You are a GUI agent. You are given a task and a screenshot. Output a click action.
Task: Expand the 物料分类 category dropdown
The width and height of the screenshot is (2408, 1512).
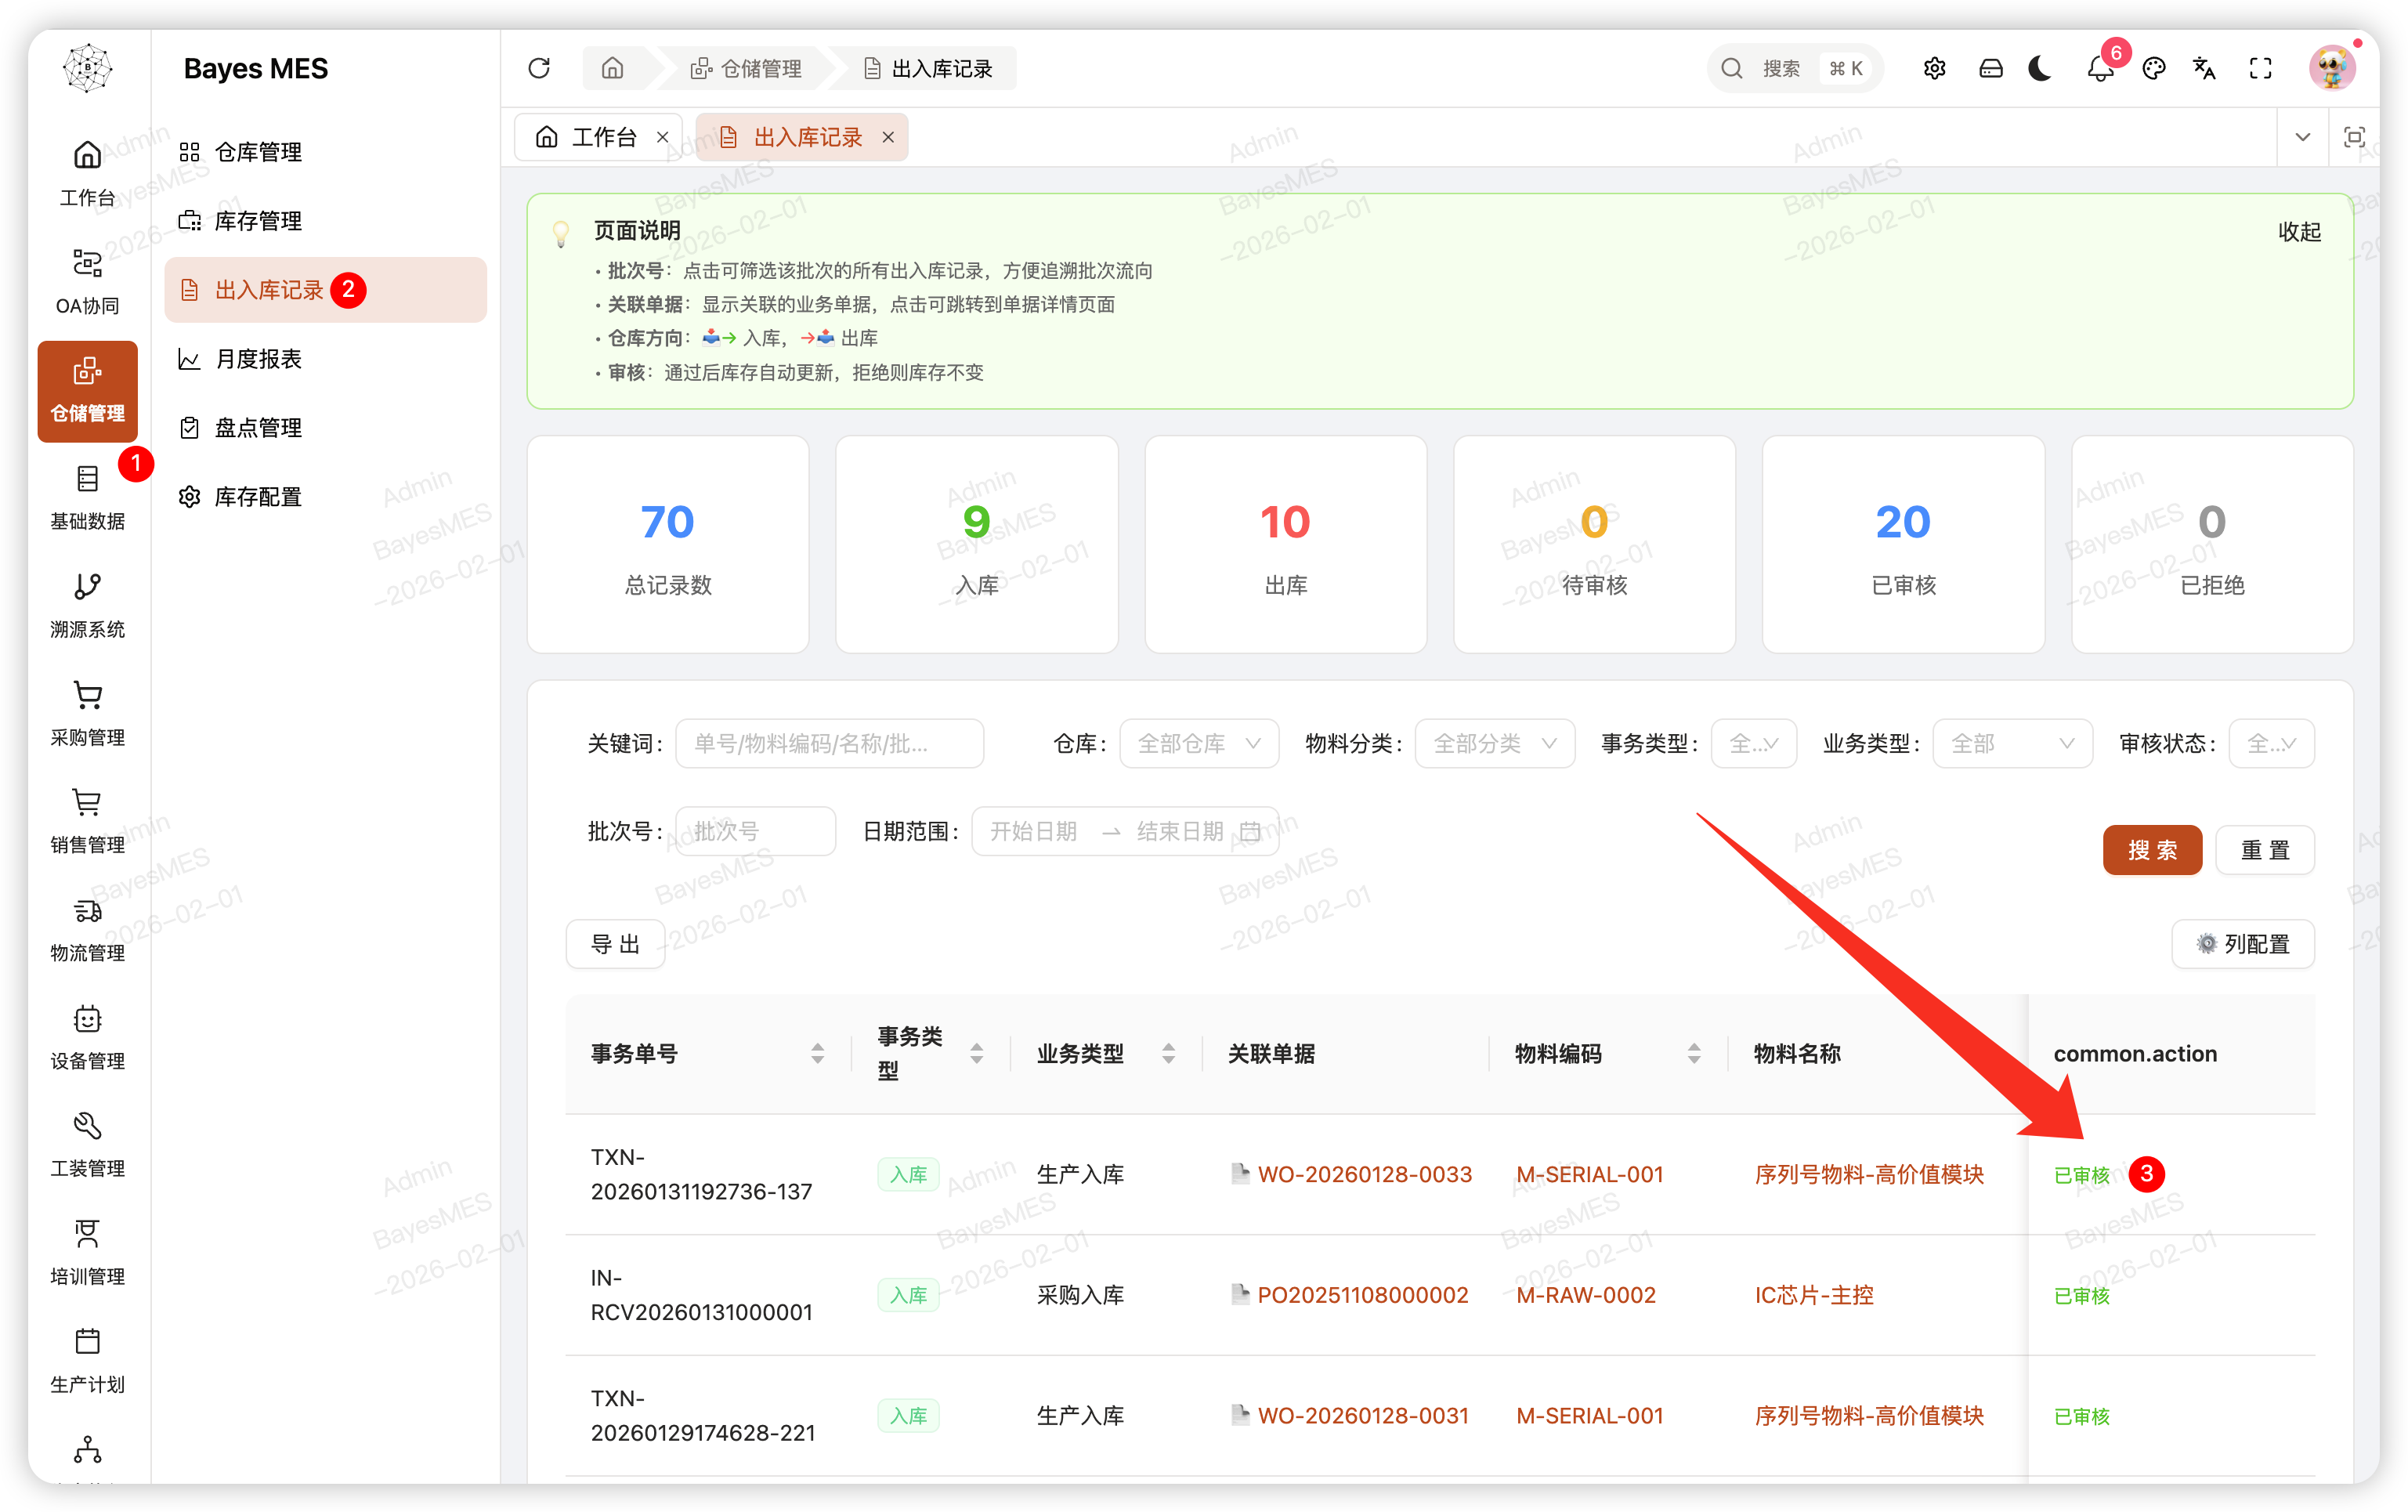pos(1493,743)
